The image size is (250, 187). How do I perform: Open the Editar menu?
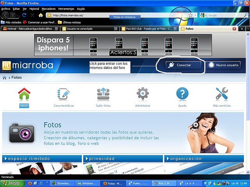click(16, 9)
